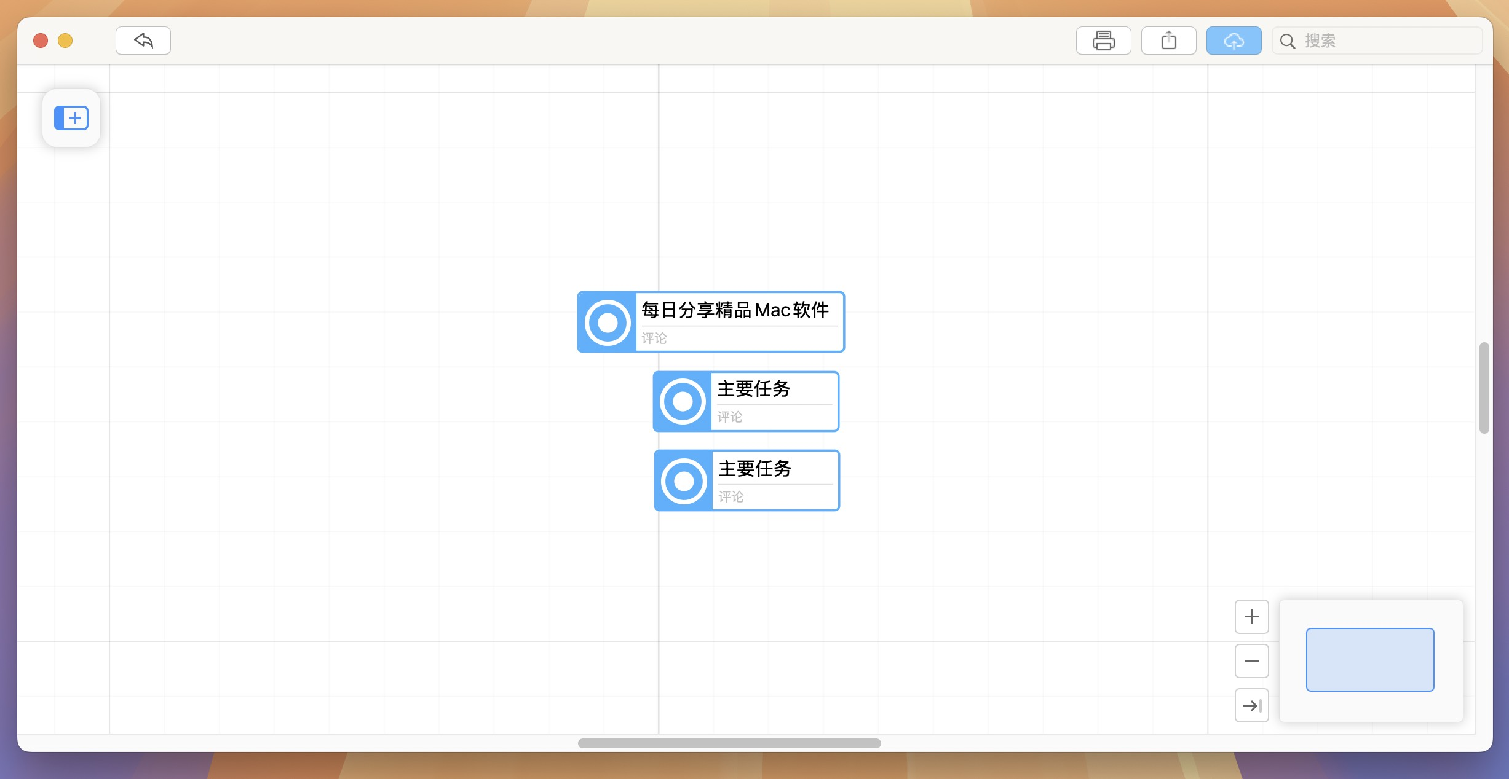Viewport: 1509px width, 779px height.
Task: Click the blue minimap viewport rectangle
Action: click(x=1370, y=660)
